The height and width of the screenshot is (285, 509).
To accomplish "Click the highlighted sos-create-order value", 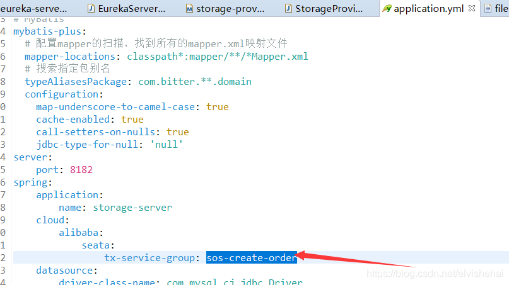I will [x=252, y=258].
